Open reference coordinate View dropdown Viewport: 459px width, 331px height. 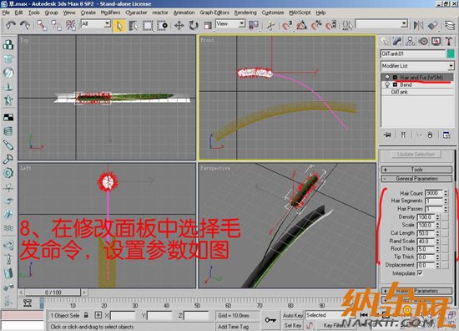pos(230,23)
